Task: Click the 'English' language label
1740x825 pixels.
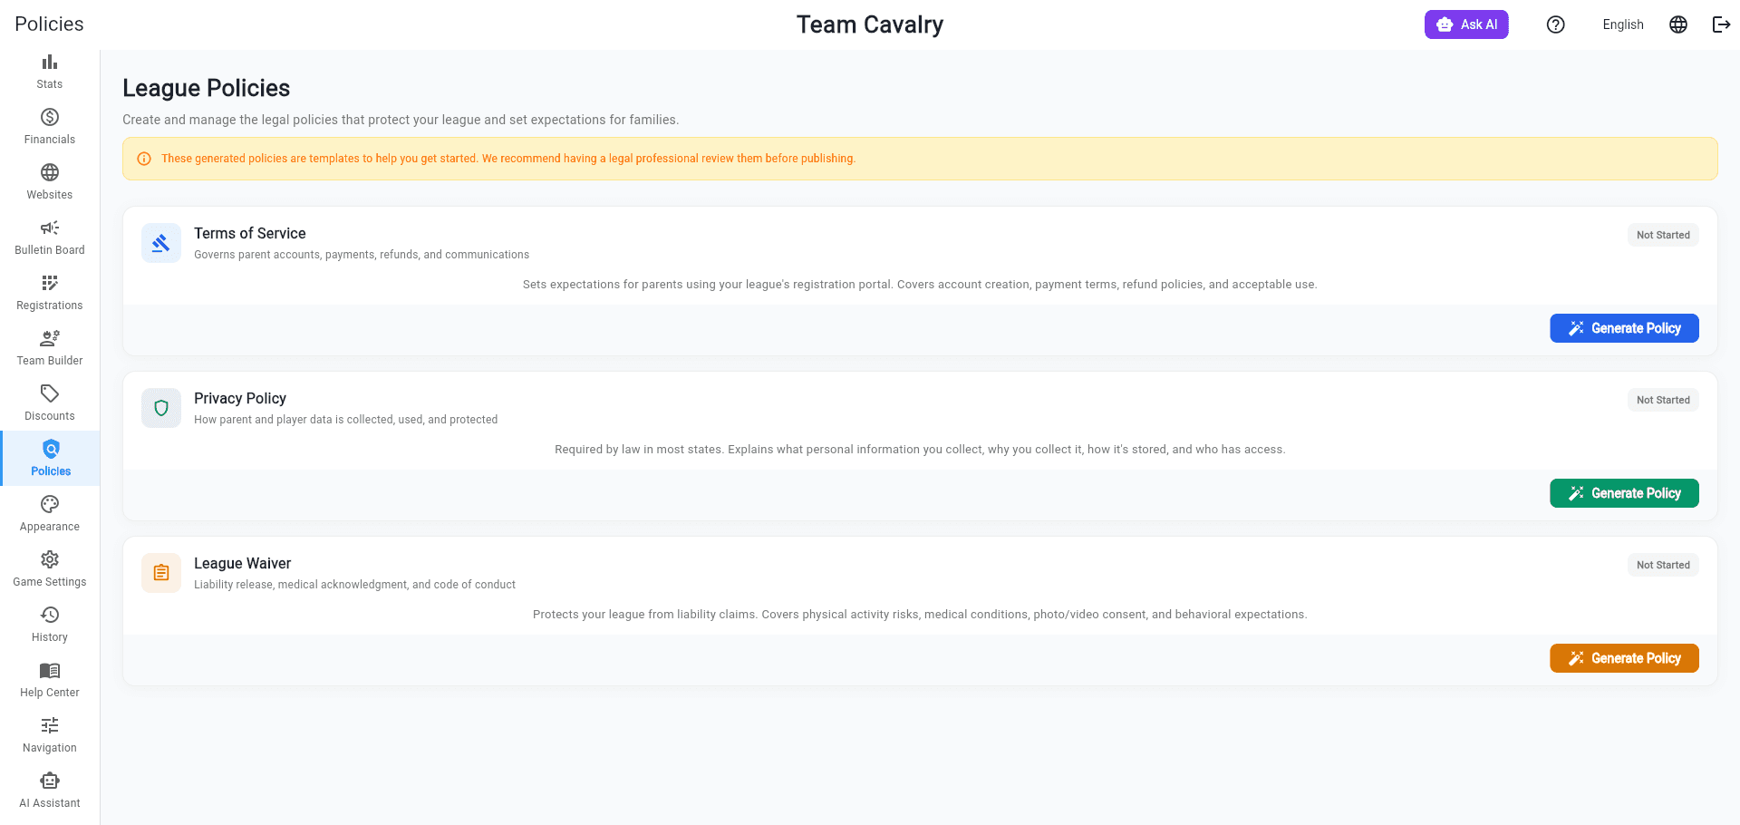Action: 1623,24
